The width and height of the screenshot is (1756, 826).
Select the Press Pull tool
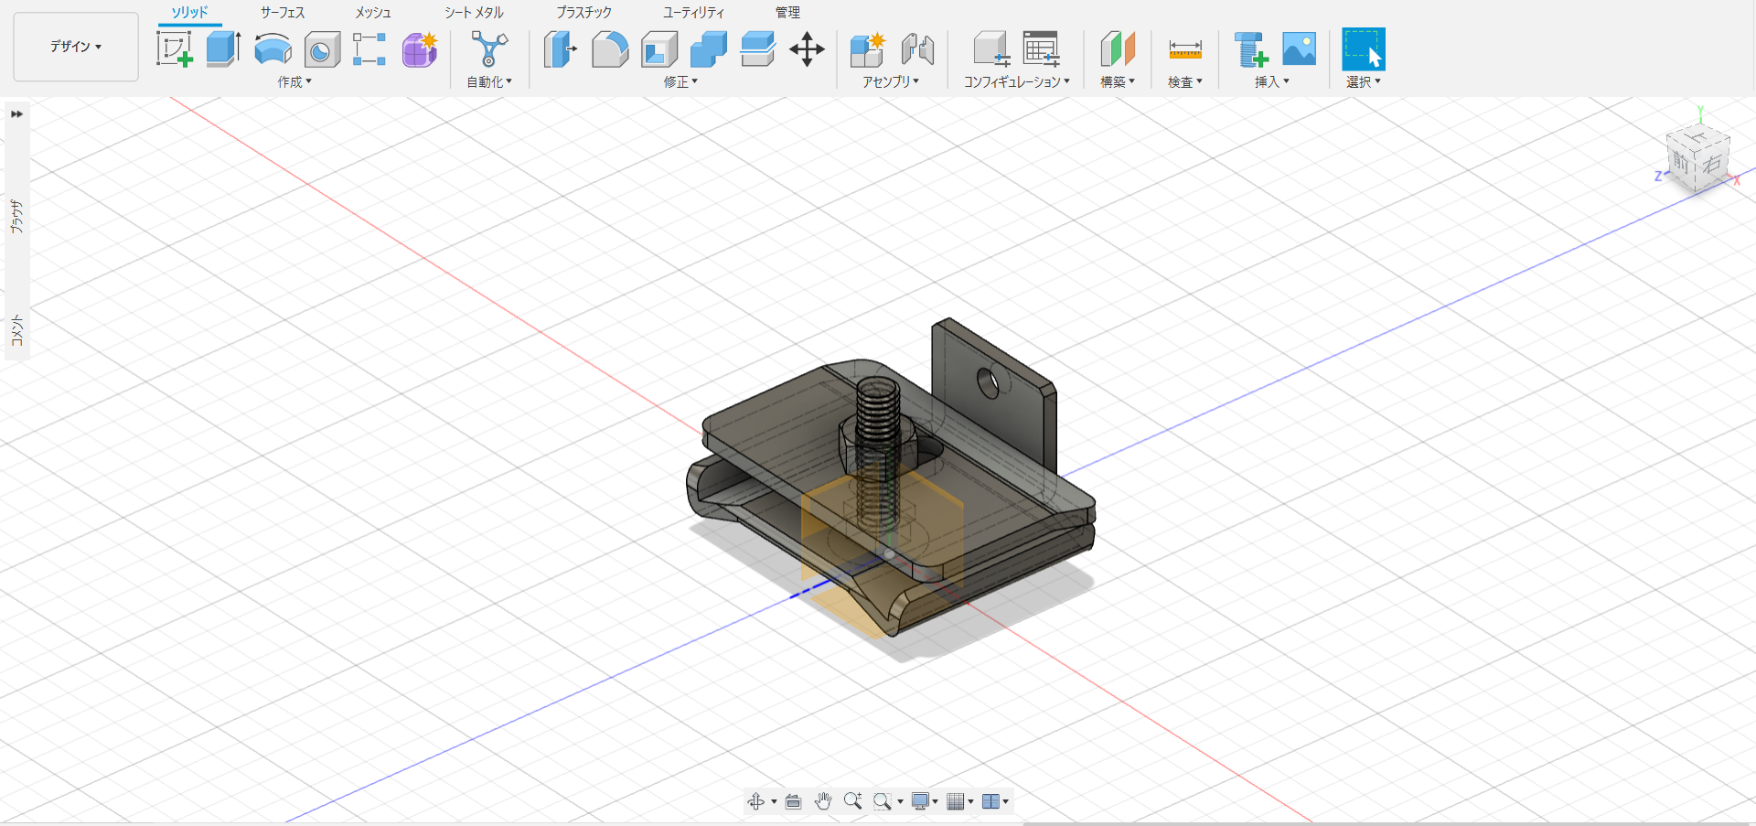(x=560, y=48)
